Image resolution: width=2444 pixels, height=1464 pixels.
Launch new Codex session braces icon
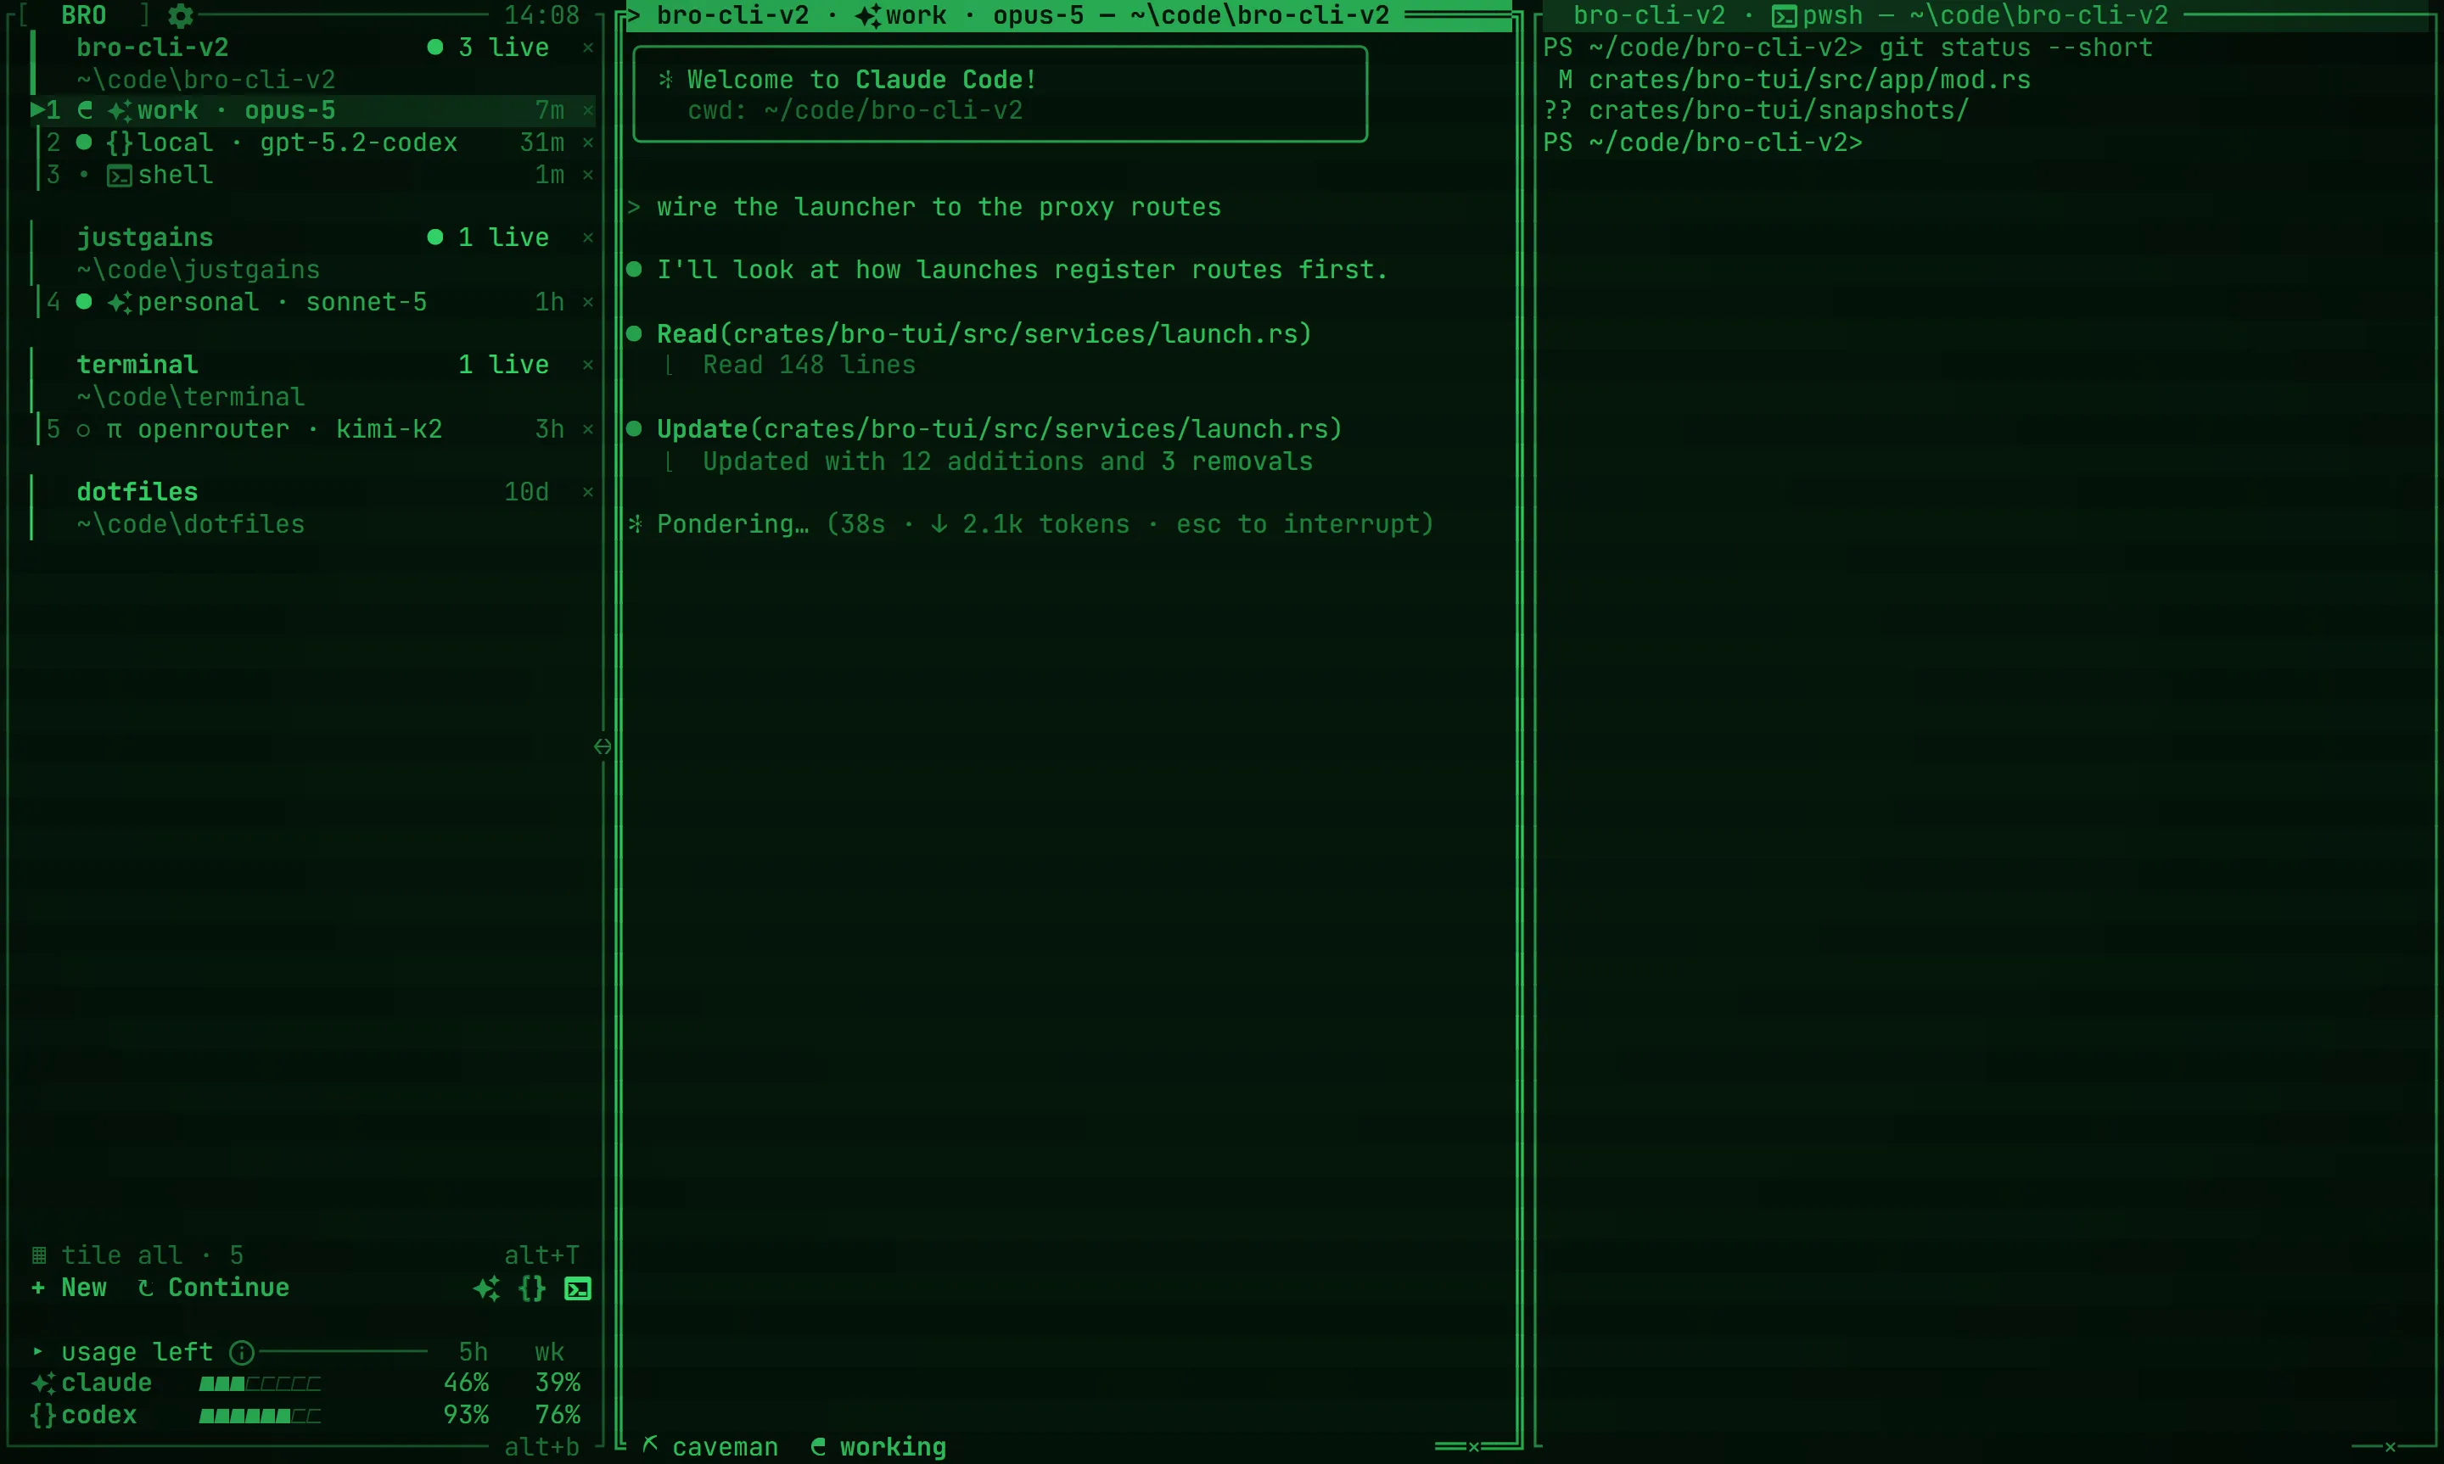pos(533,1288)
